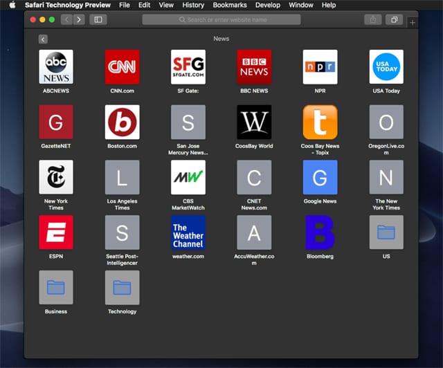This screenshot has width=443, height=368.
Task: Expand the US bookmarks folder
Action: point(386,232)
